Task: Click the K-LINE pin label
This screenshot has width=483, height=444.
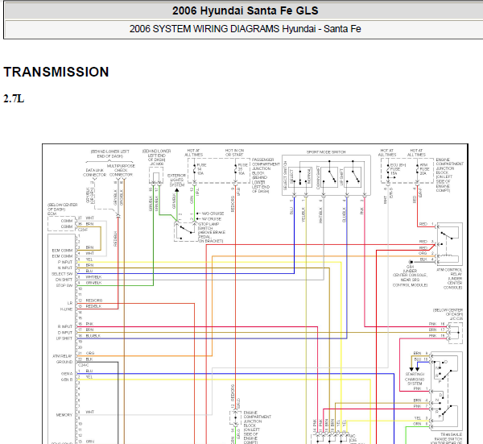Action: [66, 309]
